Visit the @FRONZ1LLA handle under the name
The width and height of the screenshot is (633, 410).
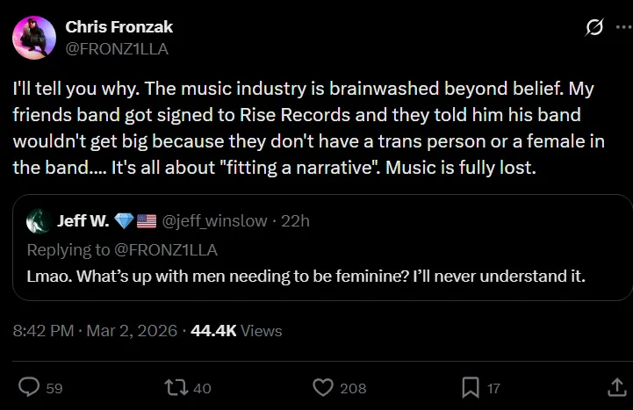[117, 48]
